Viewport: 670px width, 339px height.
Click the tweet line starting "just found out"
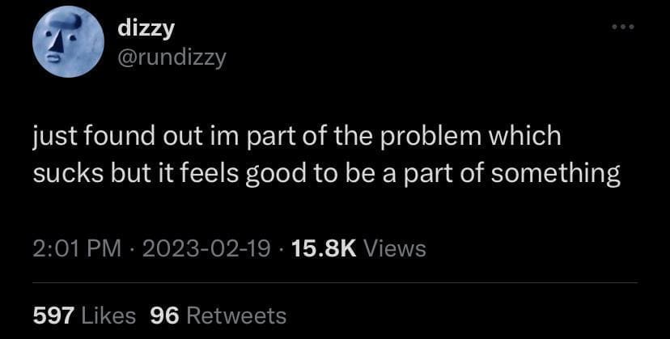(296, 136)
